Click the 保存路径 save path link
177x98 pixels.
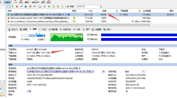click(60, 72)
